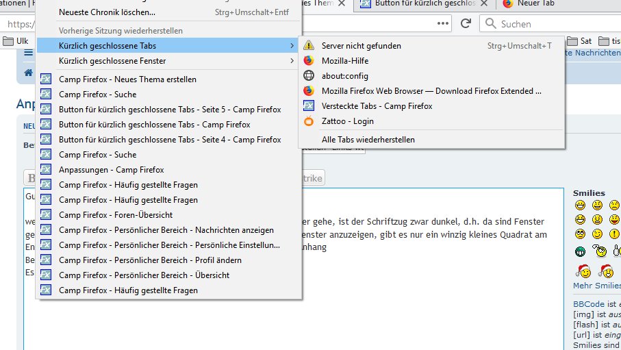Click the icon beside Anpassungen - Camp Firefox

(x=46, y=170)
